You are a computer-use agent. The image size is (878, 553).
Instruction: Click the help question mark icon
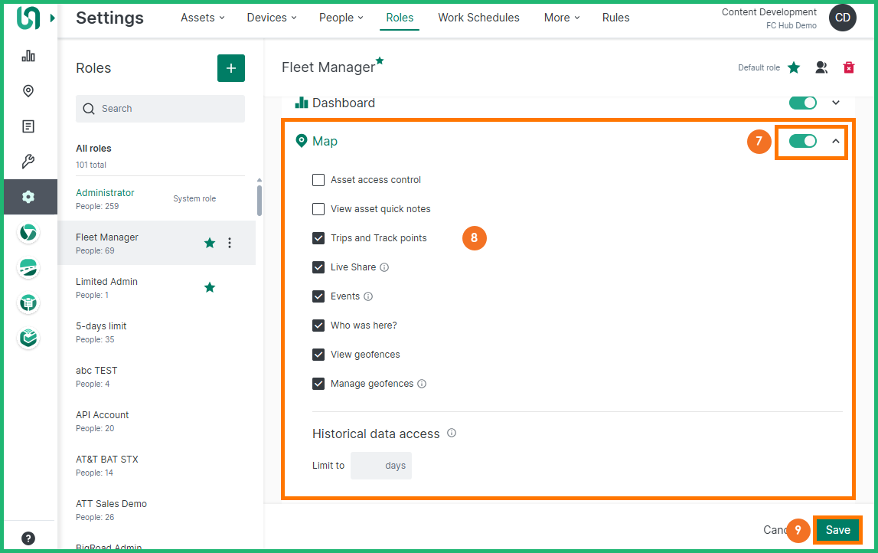pos(28,538)
